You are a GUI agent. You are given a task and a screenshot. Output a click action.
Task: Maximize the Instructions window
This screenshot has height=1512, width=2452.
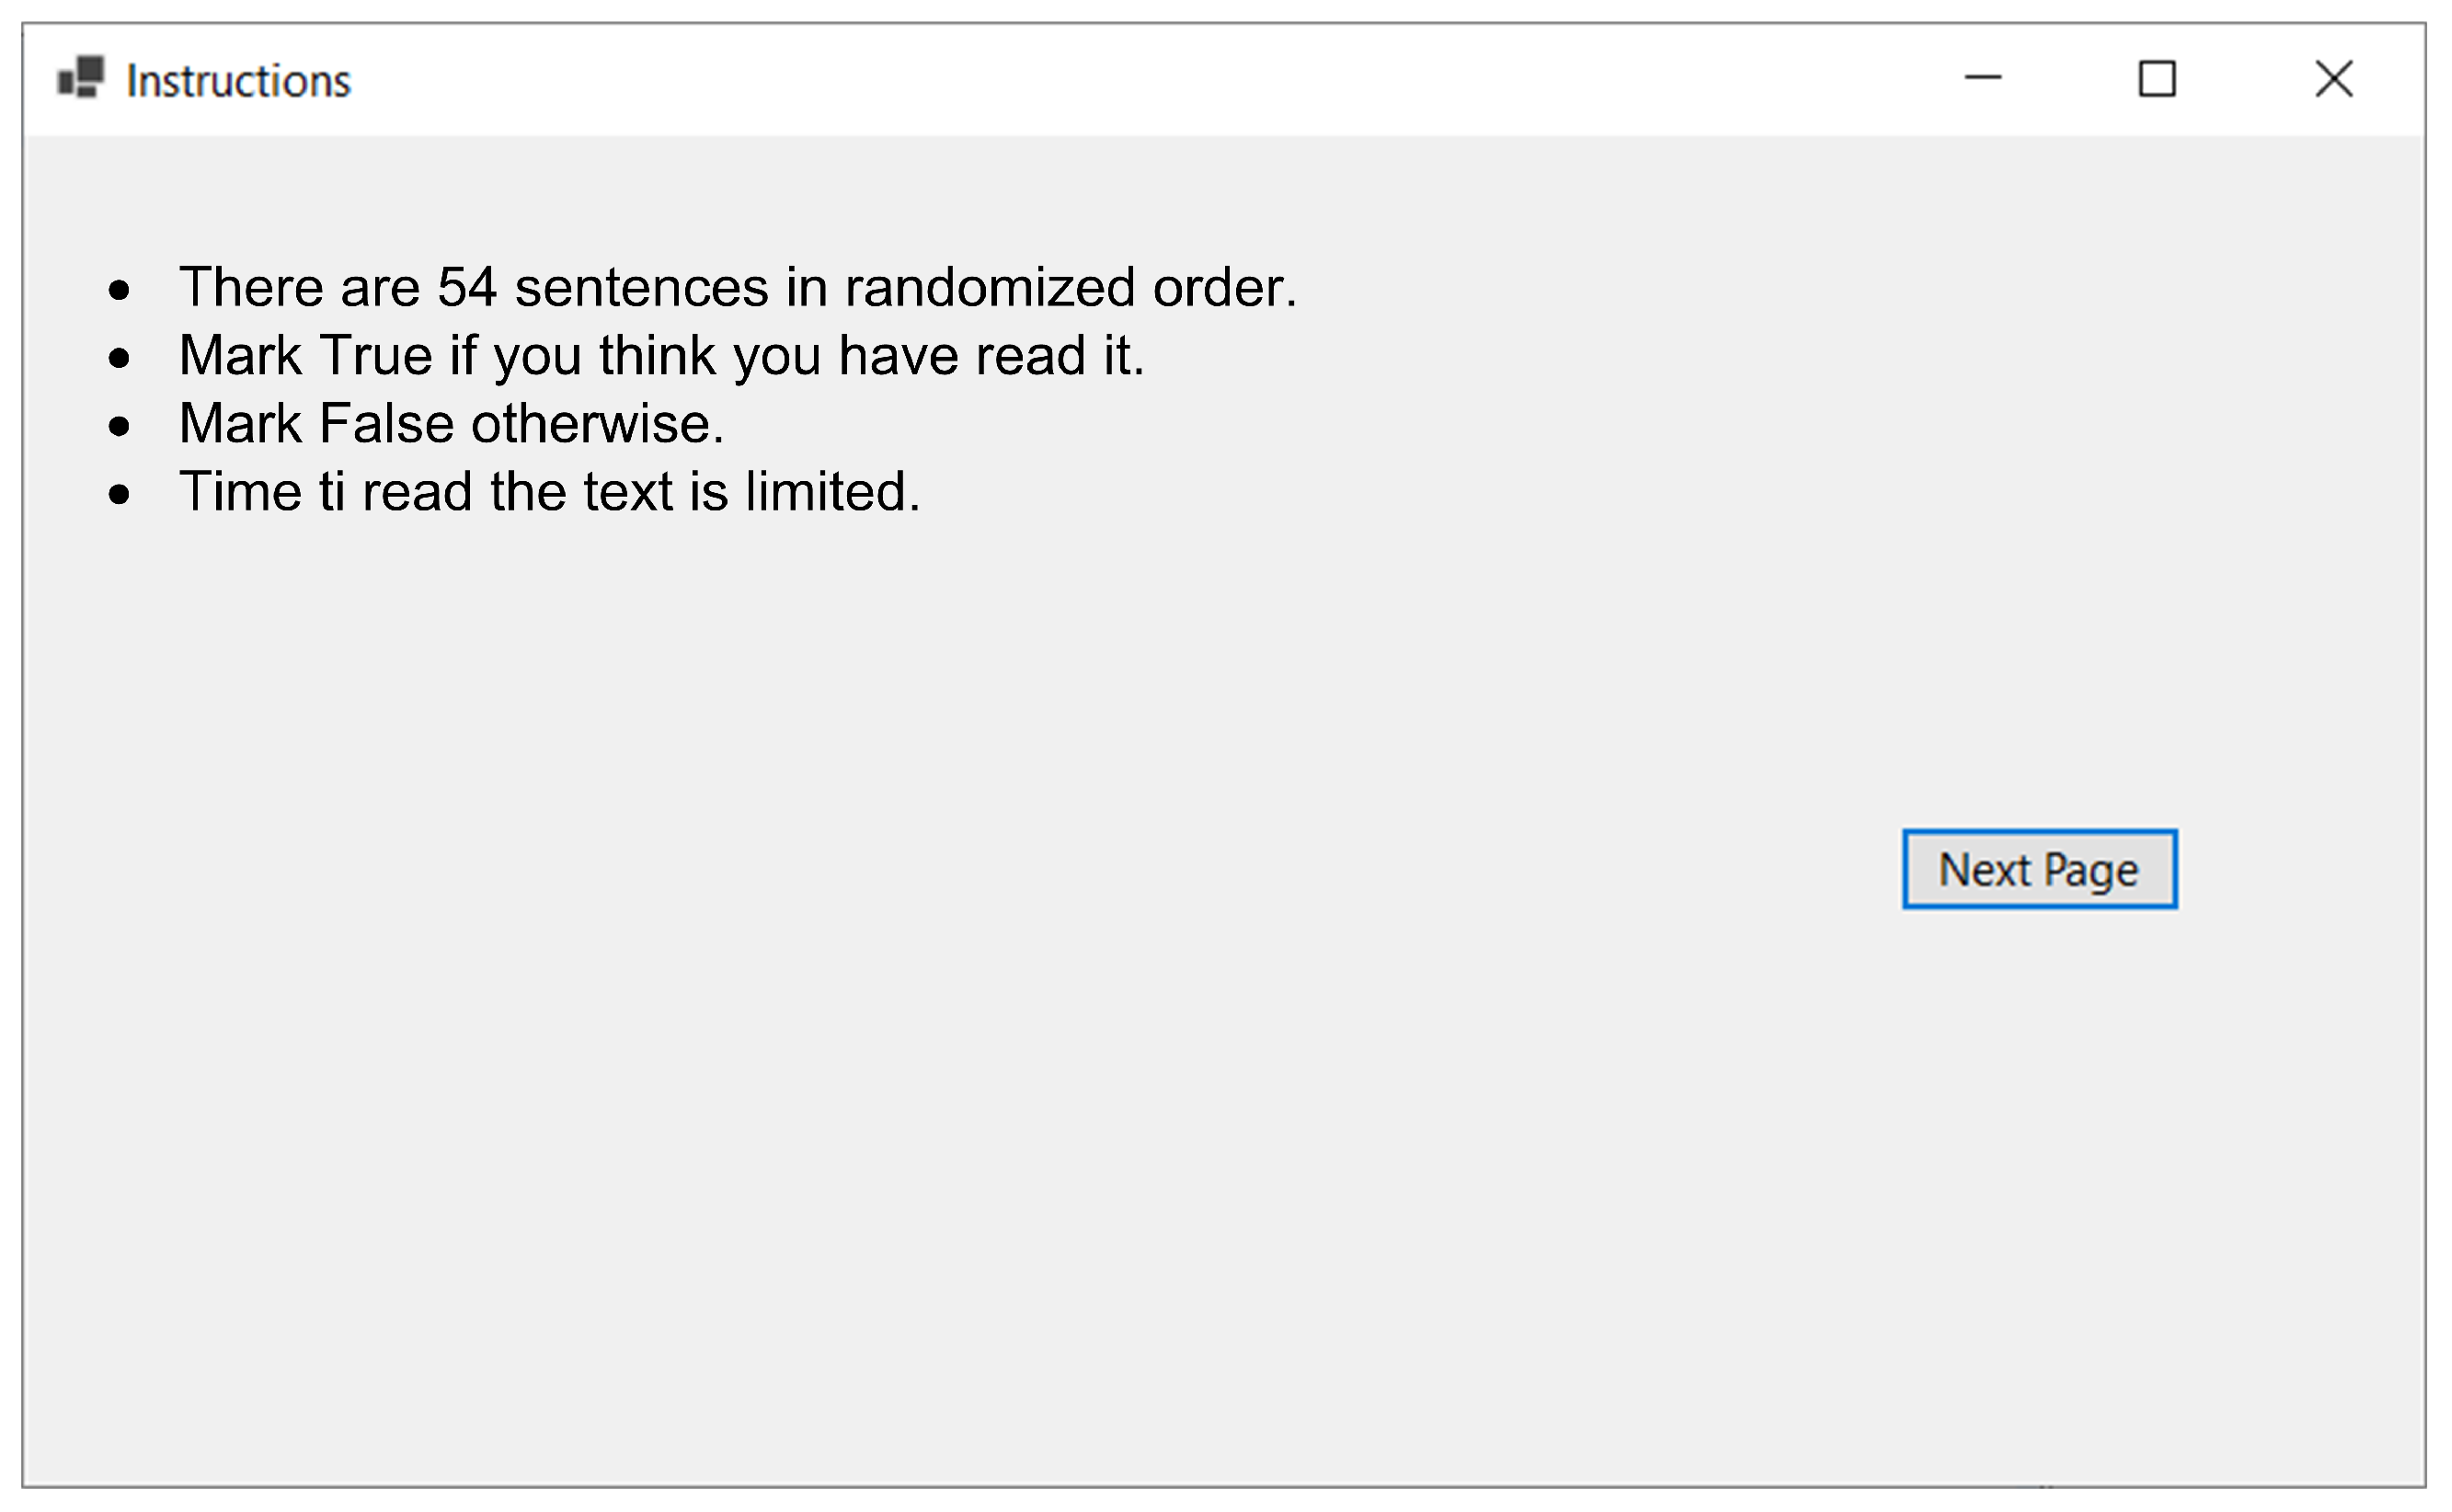click(x=2156, y=78)
